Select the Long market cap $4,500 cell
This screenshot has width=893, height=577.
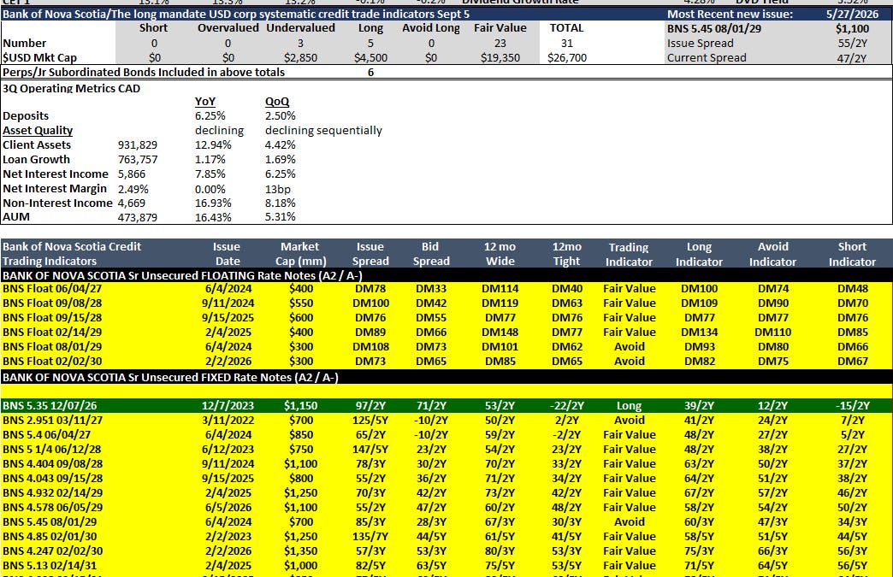coord(370,57)
